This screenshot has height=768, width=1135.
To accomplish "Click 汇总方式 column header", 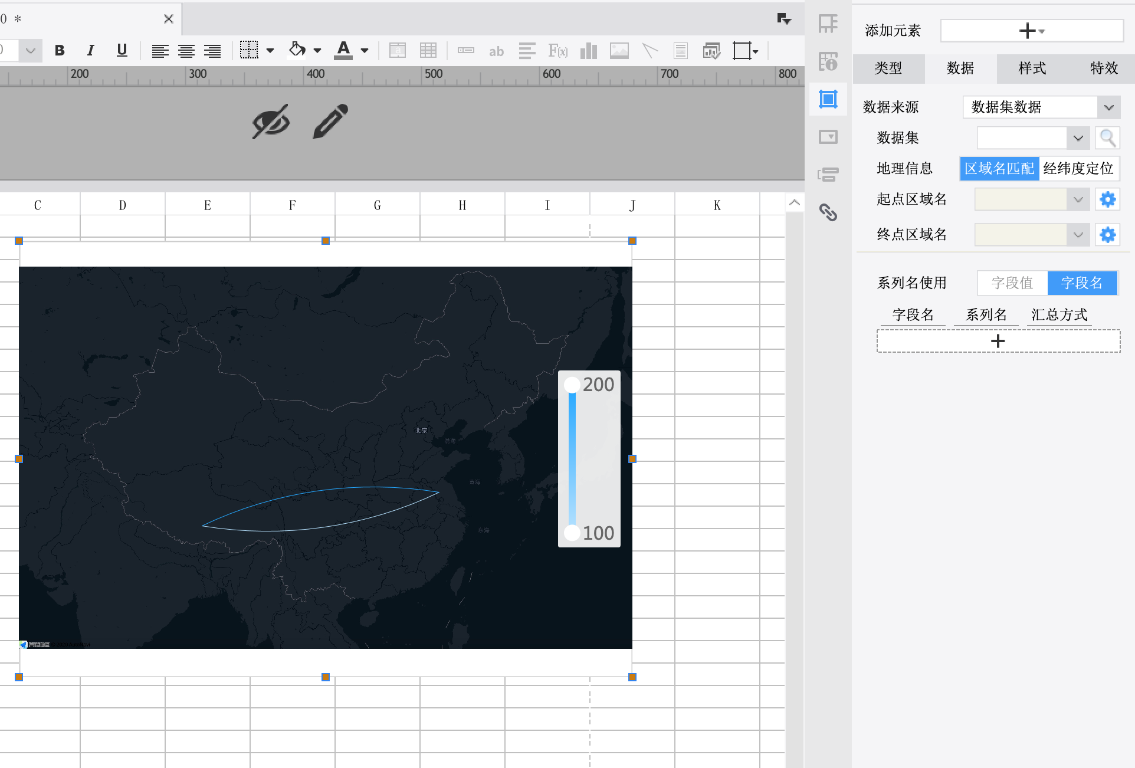I will coord(1059,315).
